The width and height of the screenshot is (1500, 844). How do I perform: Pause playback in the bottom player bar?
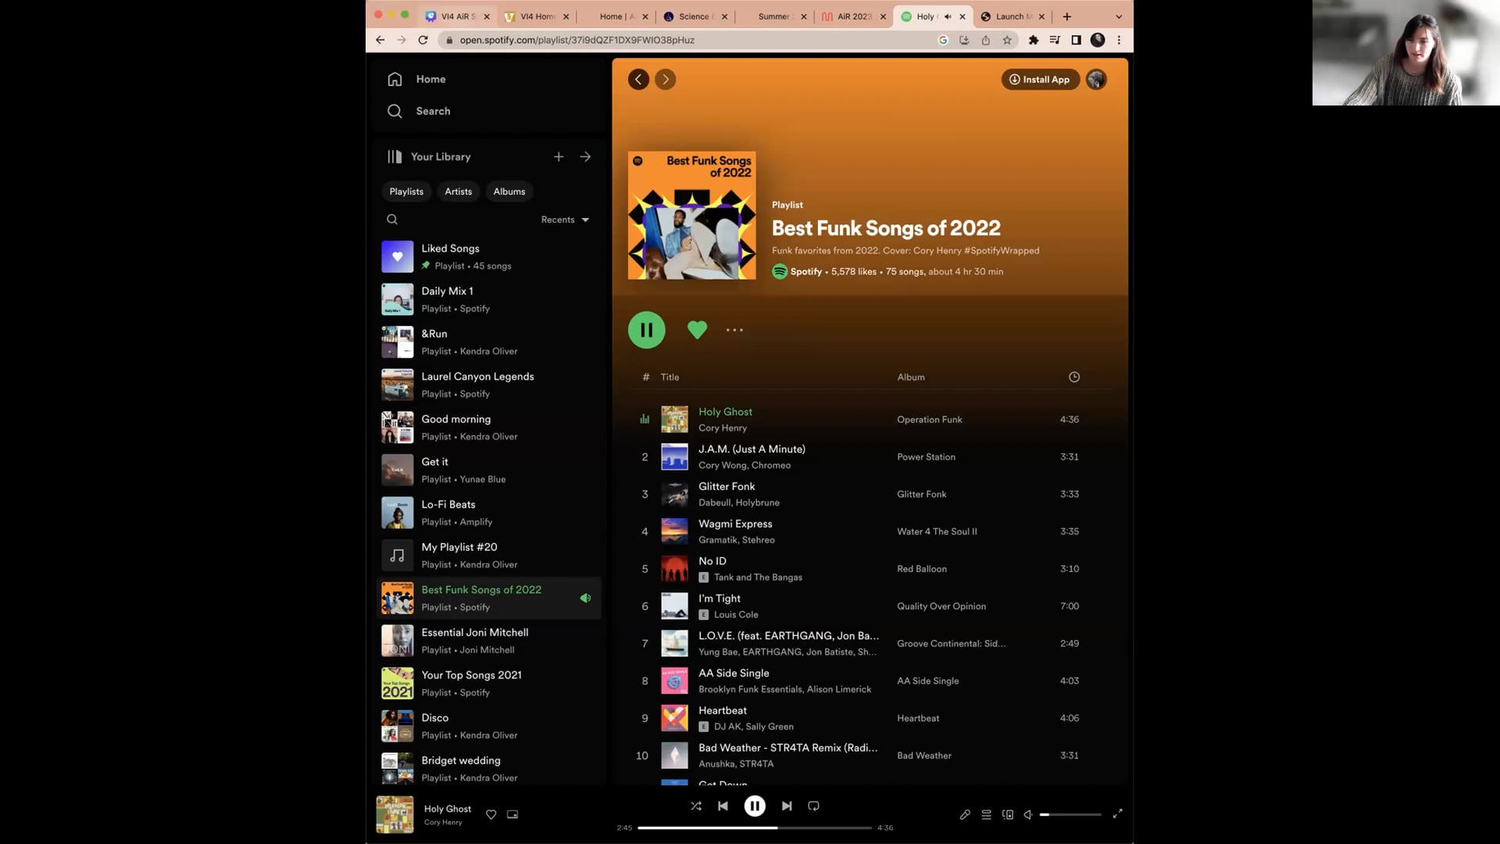755,806
